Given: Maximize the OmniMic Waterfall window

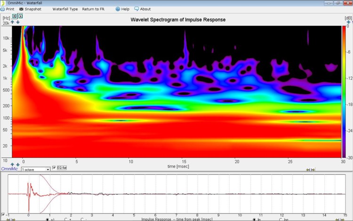Looking at the screenshot, I should click(338, 3).
